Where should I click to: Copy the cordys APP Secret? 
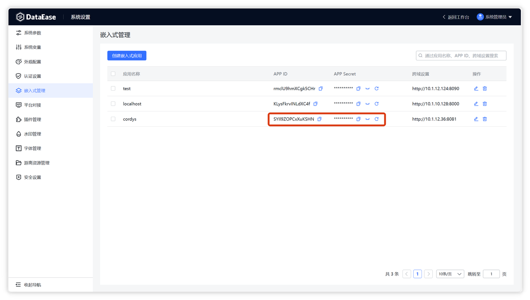click(x=358, y=119)
